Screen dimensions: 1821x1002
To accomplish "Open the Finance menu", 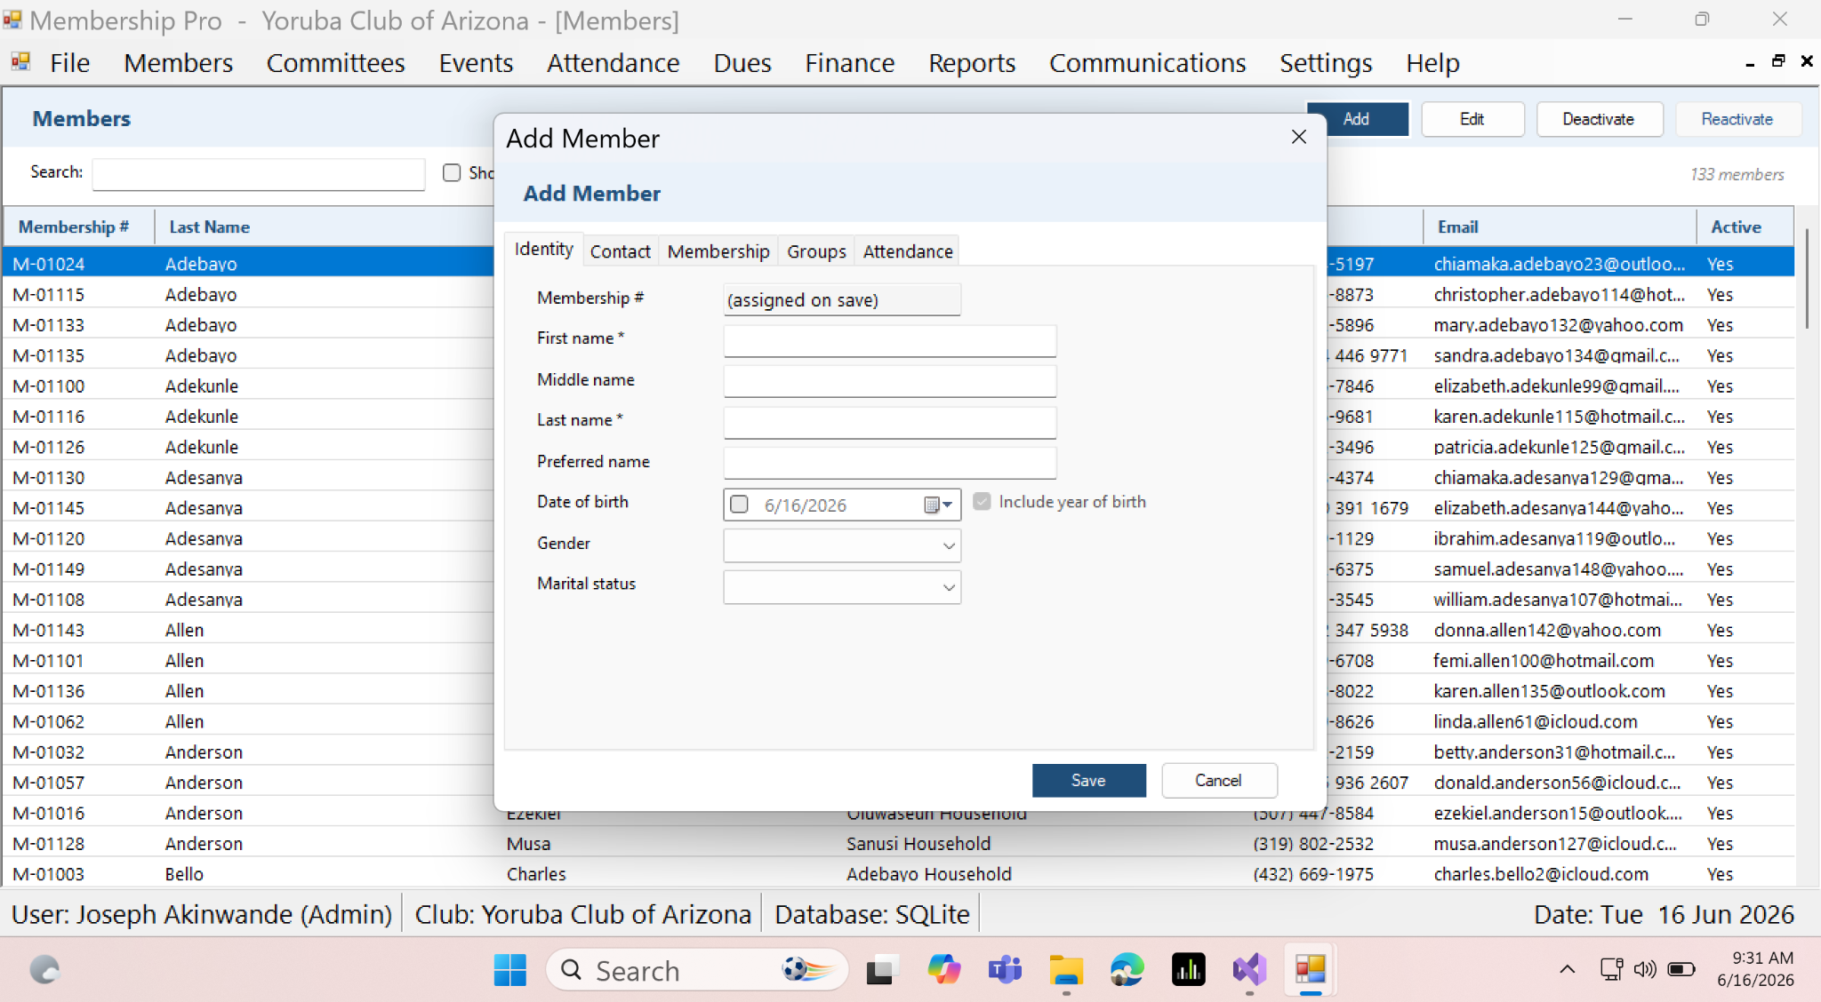I will [x=850, y=63].
